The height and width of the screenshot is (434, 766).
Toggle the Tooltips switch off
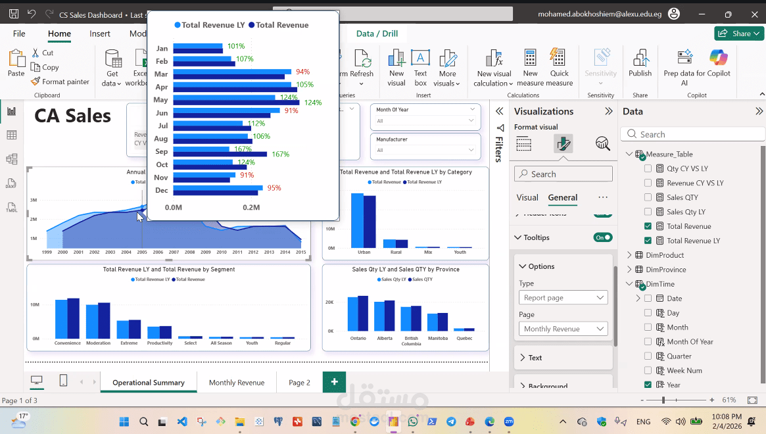(604, 237)
